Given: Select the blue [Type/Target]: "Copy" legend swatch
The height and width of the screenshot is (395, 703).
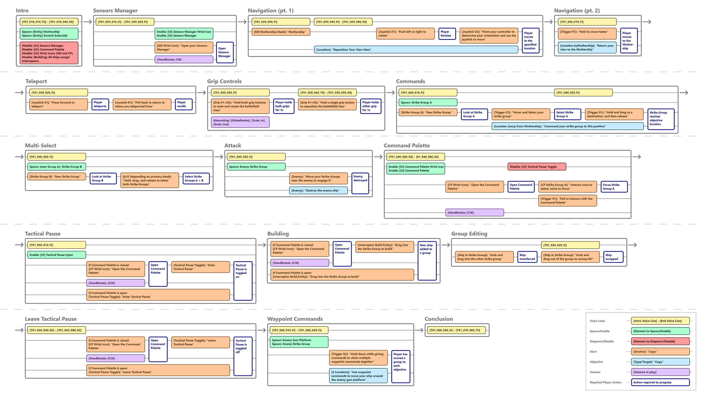Looking at the screenshot, I should point(661,362).
